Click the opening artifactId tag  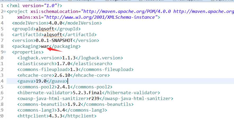(x=28, y=35)
